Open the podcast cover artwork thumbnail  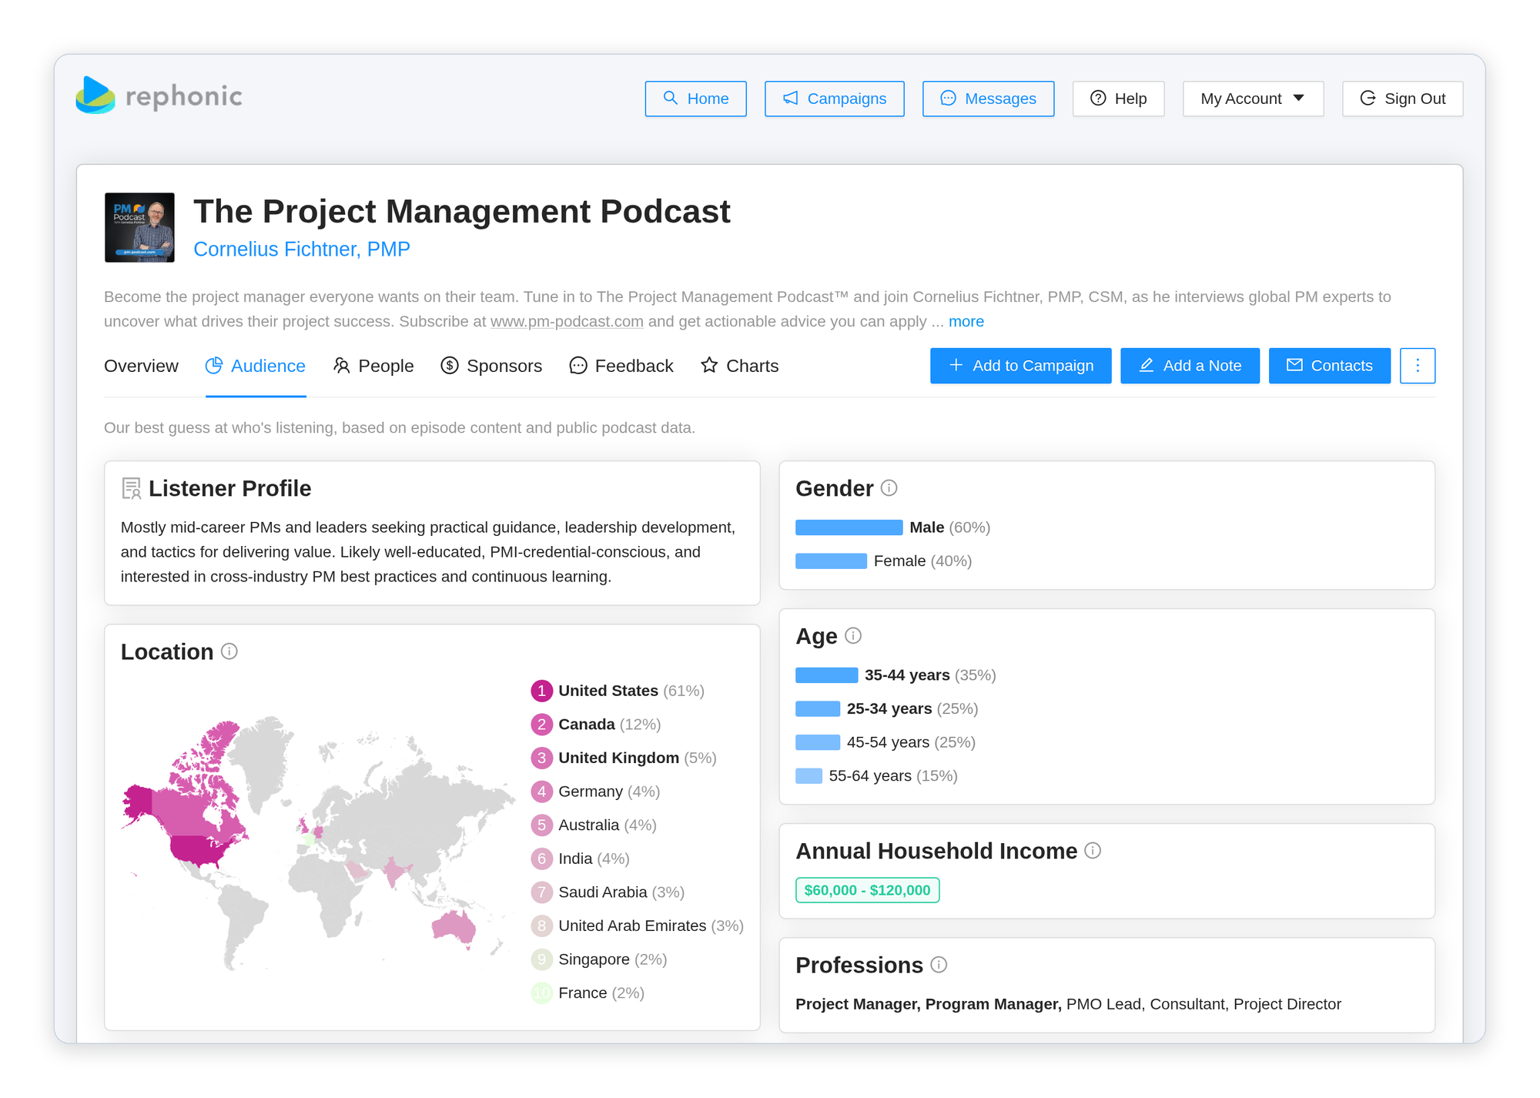coord(139,227)
